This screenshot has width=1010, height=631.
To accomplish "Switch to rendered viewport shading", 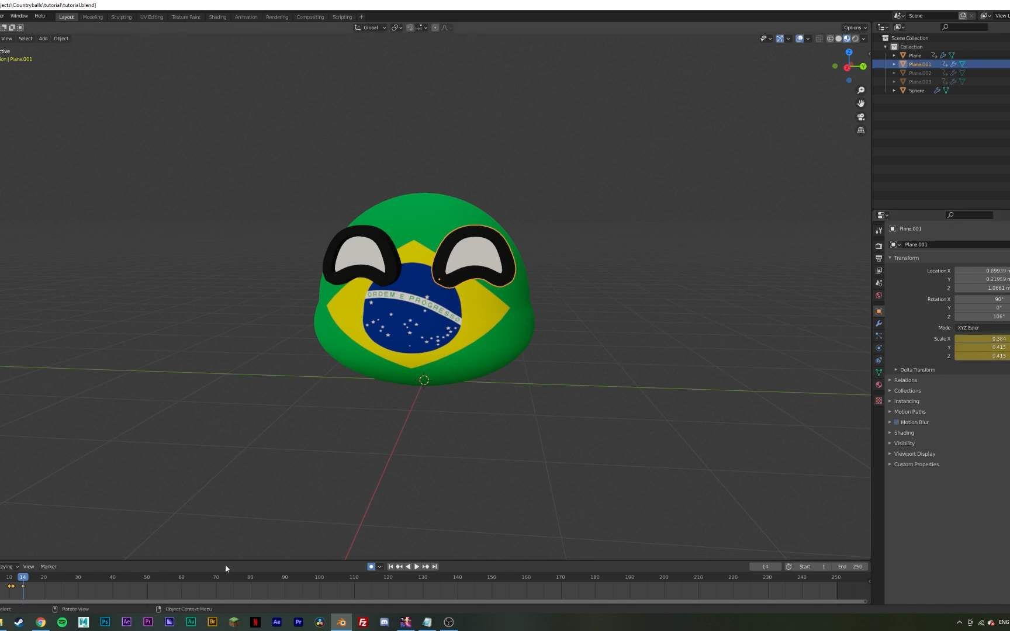I will [855, 39].
